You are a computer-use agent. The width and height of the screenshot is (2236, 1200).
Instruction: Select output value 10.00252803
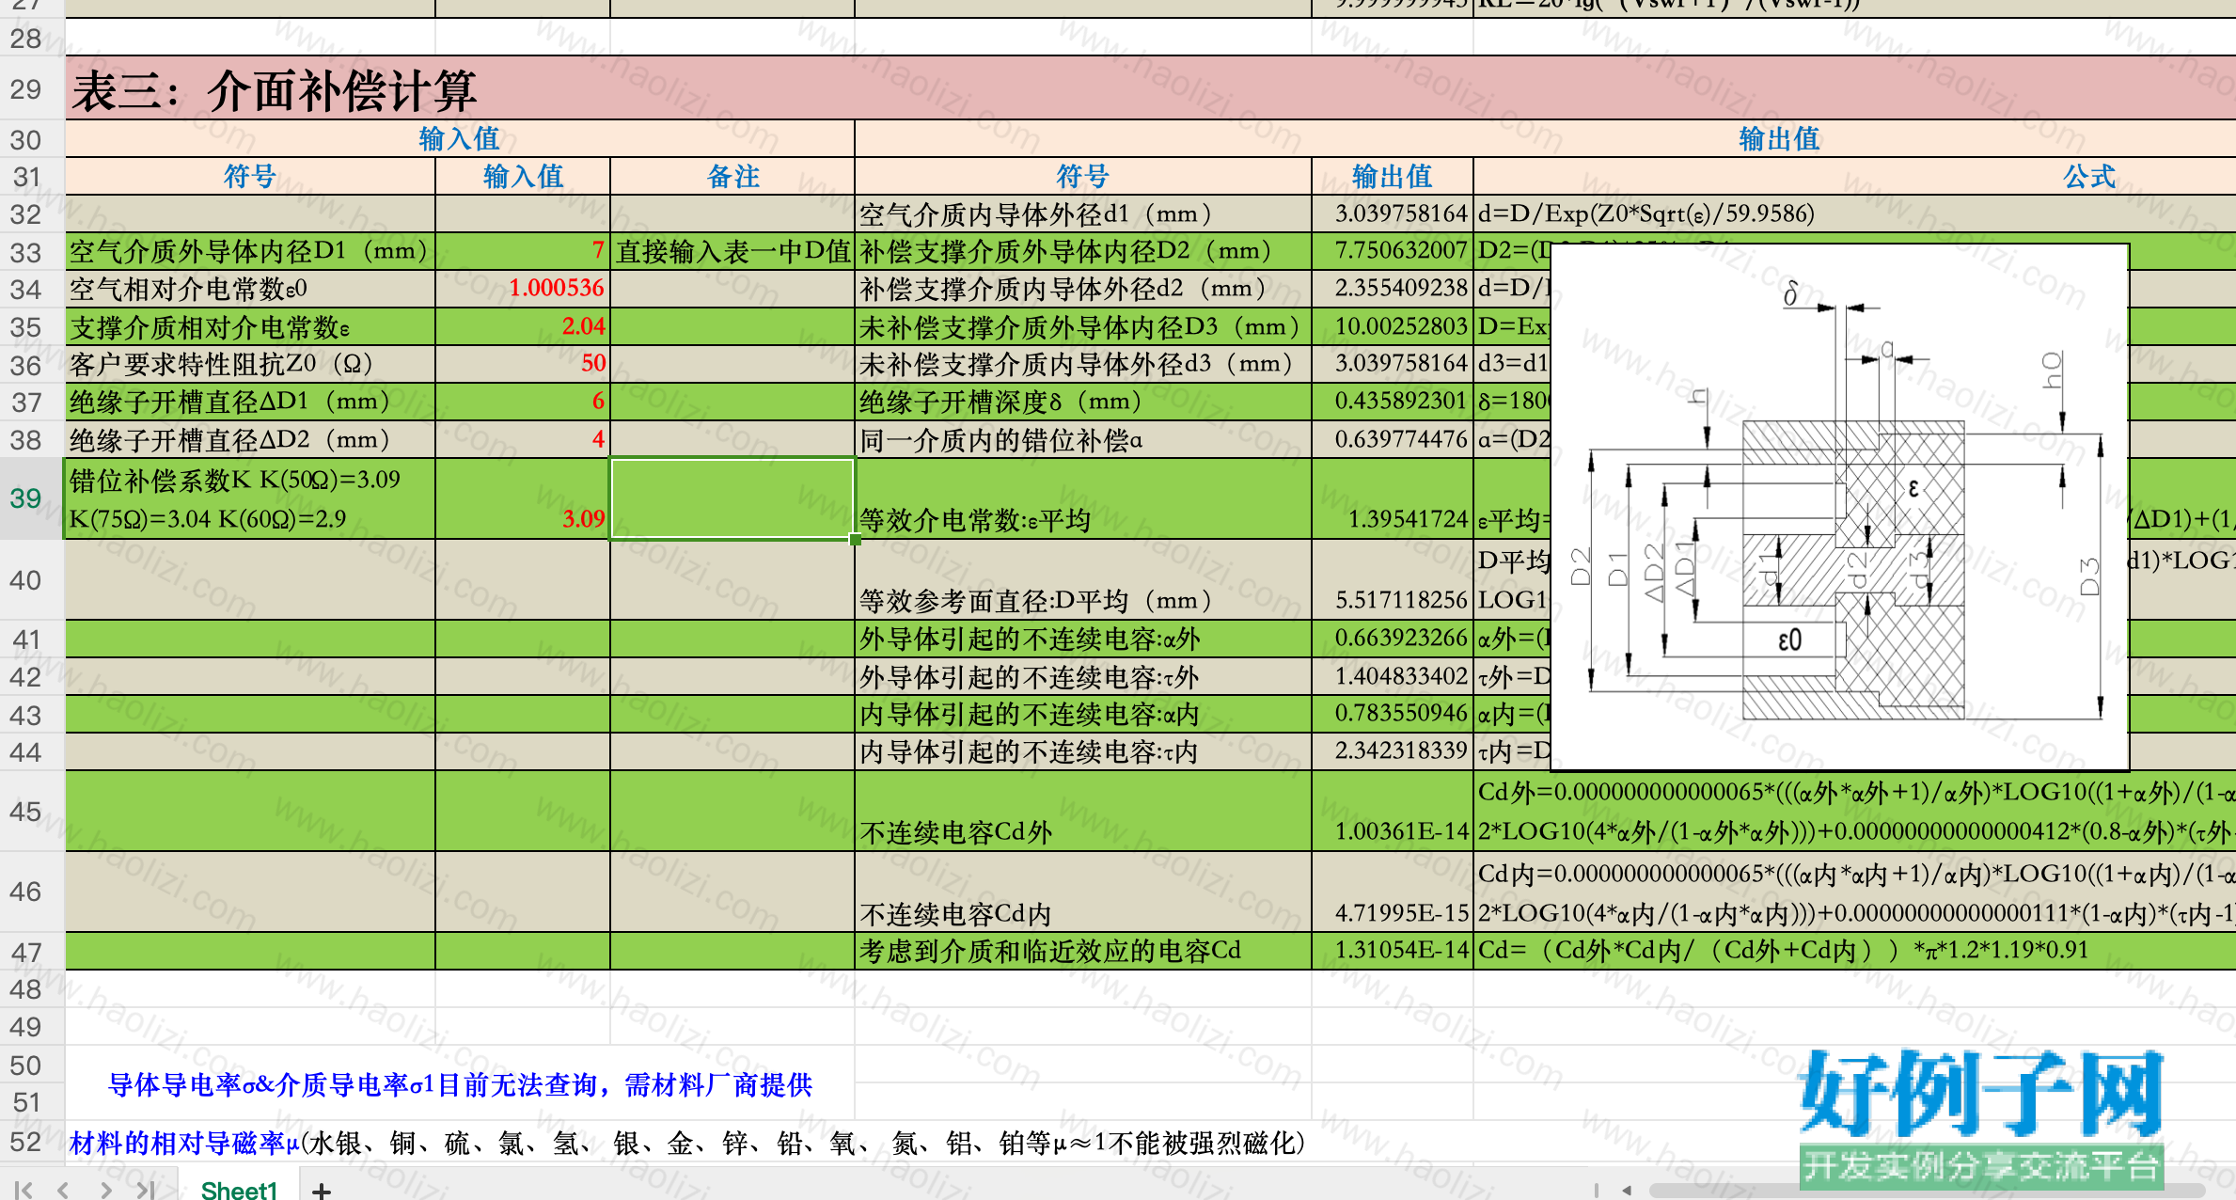(x=1393, y=326)
